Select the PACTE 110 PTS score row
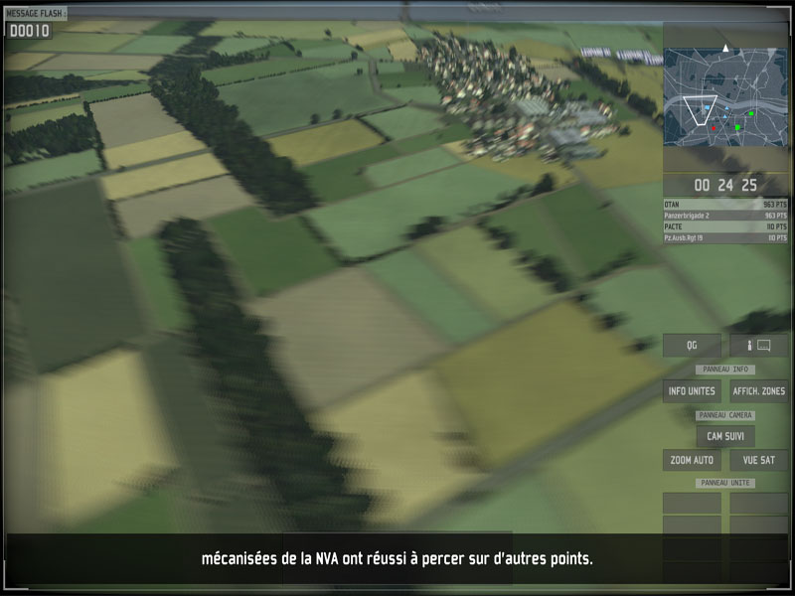 coord(725,226)
